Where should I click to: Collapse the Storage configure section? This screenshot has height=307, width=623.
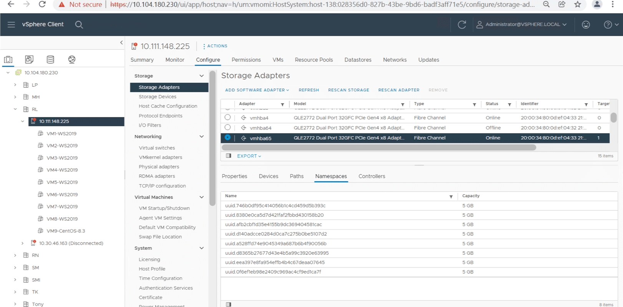click(201, 76)
